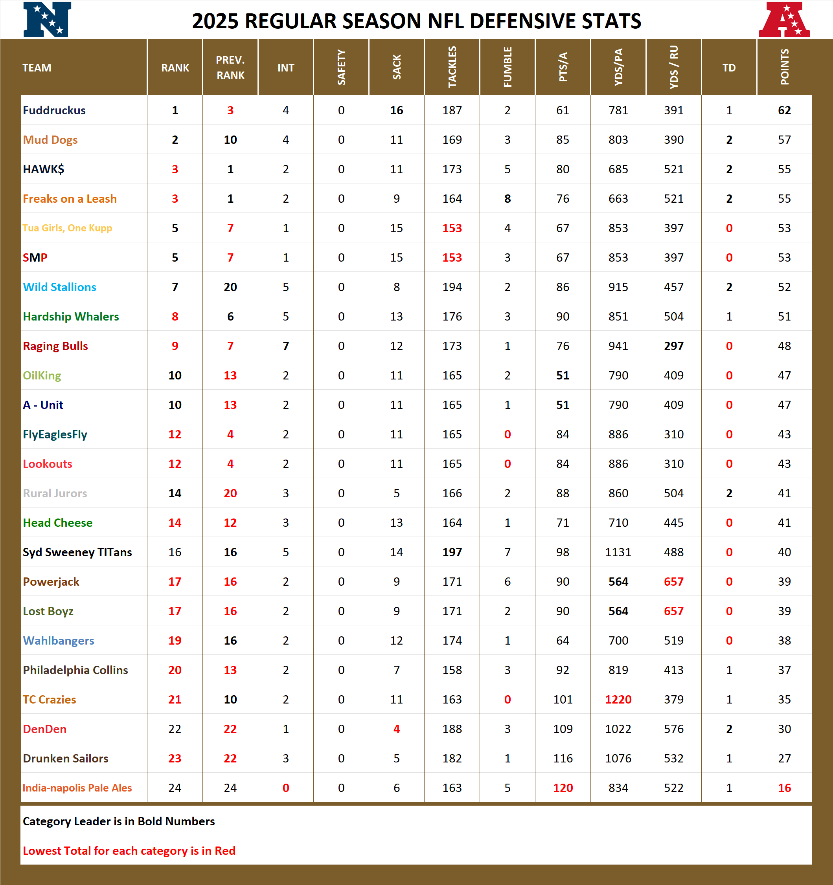Click the TEAM column header
Image resolution: width=833 pixels, height=885 pixels.
pyautogui.click(x=37, y=68)
